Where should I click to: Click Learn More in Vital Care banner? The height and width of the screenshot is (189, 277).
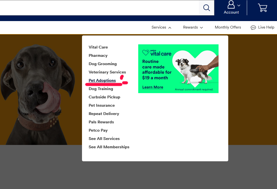click(153, 87)
